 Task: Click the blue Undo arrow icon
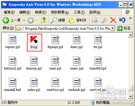pos(122,20)
